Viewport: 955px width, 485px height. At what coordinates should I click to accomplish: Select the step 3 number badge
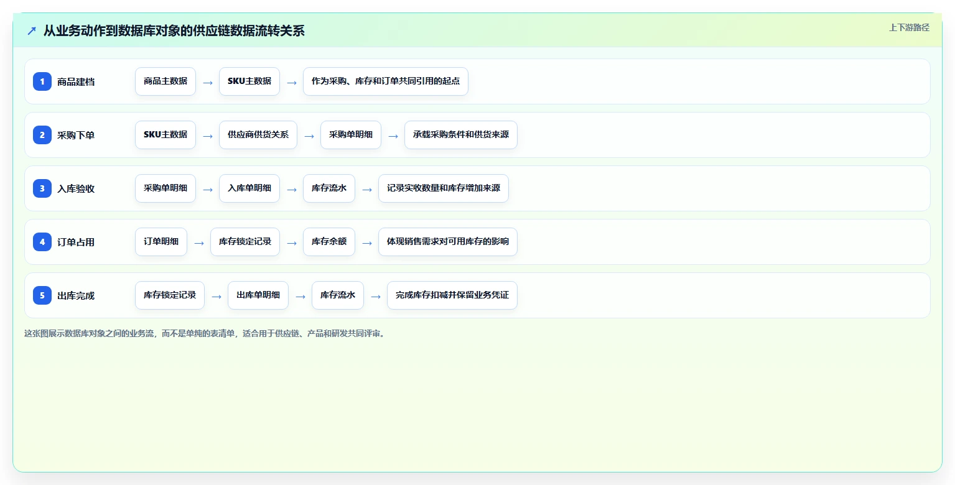pos(42,188)
